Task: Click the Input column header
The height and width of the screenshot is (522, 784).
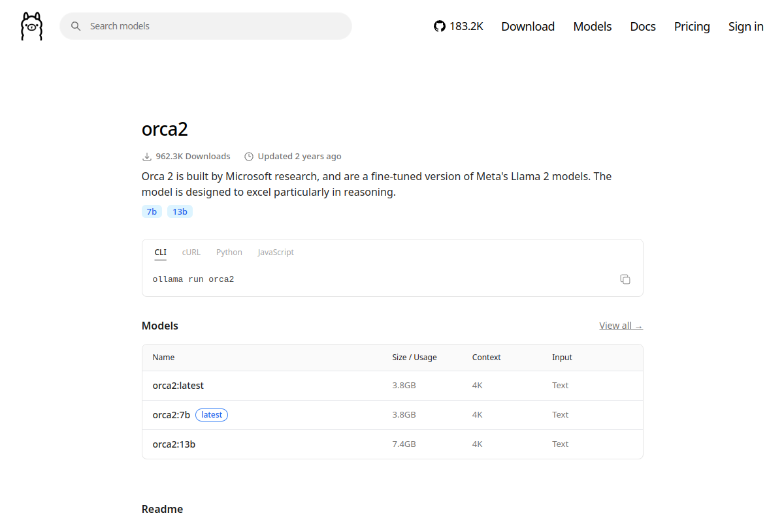Action: click(562, 358)
